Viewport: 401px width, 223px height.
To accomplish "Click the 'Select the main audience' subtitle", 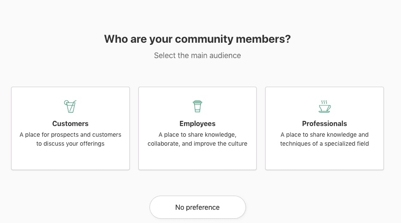I will [198, 56].
